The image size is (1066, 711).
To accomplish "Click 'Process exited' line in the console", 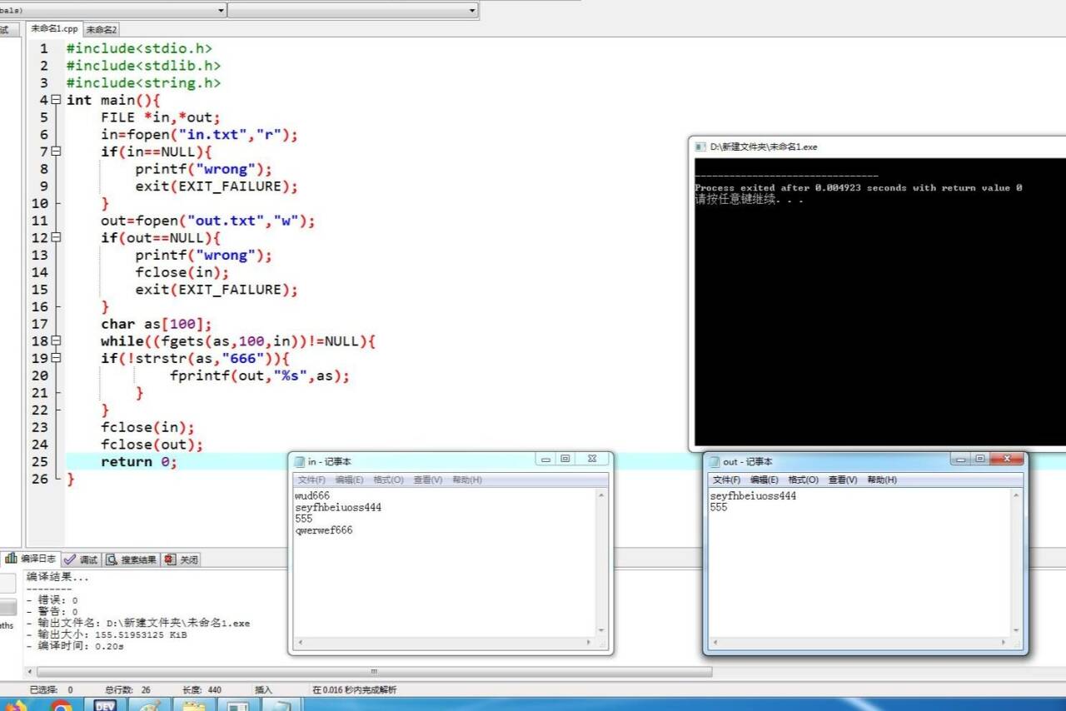I will [859, 188].
